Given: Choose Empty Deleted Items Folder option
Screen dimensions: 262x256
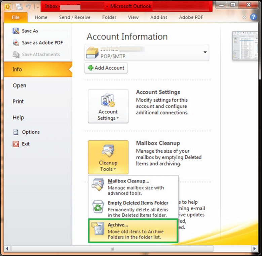Looking at the screenshot, I should (x=133, y=209).
